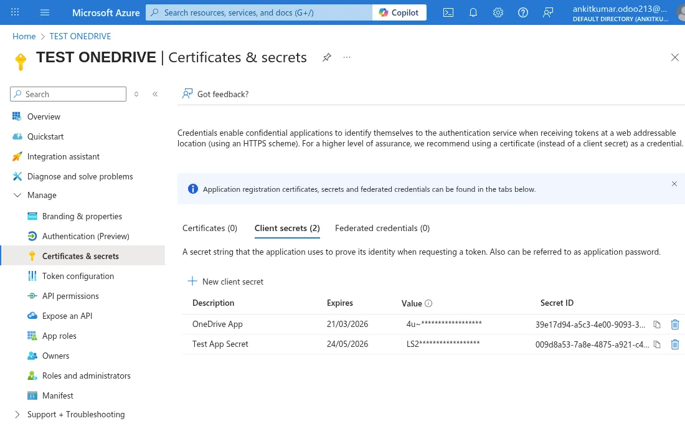685x426 pixels.
Task: Pin the Certificates & secrets page
Action: pos(326,57)
